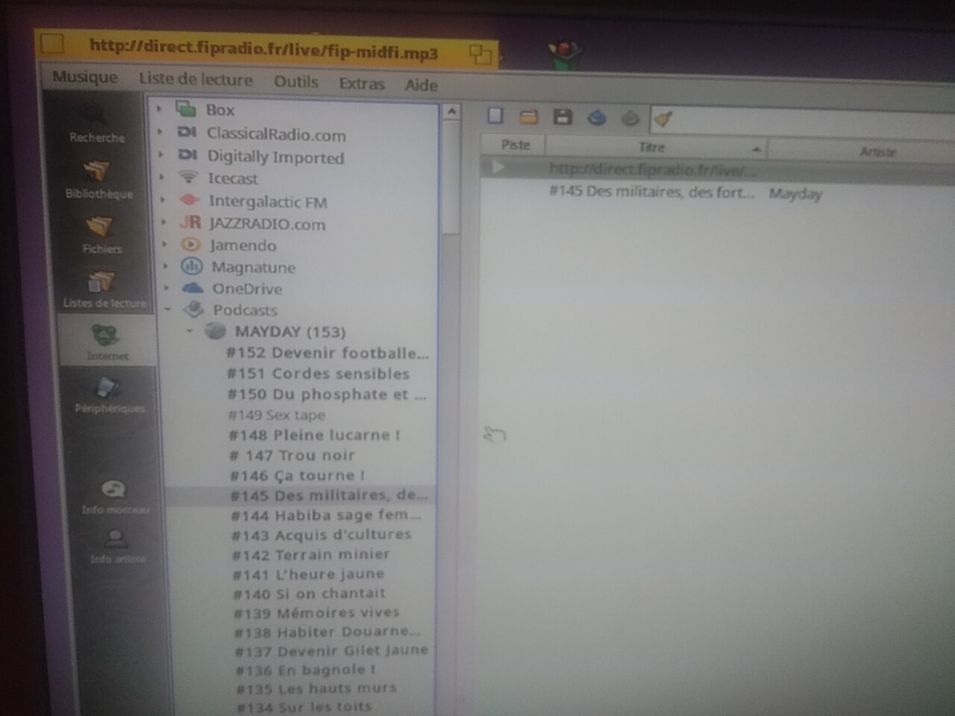Collapse the MAYDAY podcast list
This screenshot has width=955, height=716.
coord(190,331)
